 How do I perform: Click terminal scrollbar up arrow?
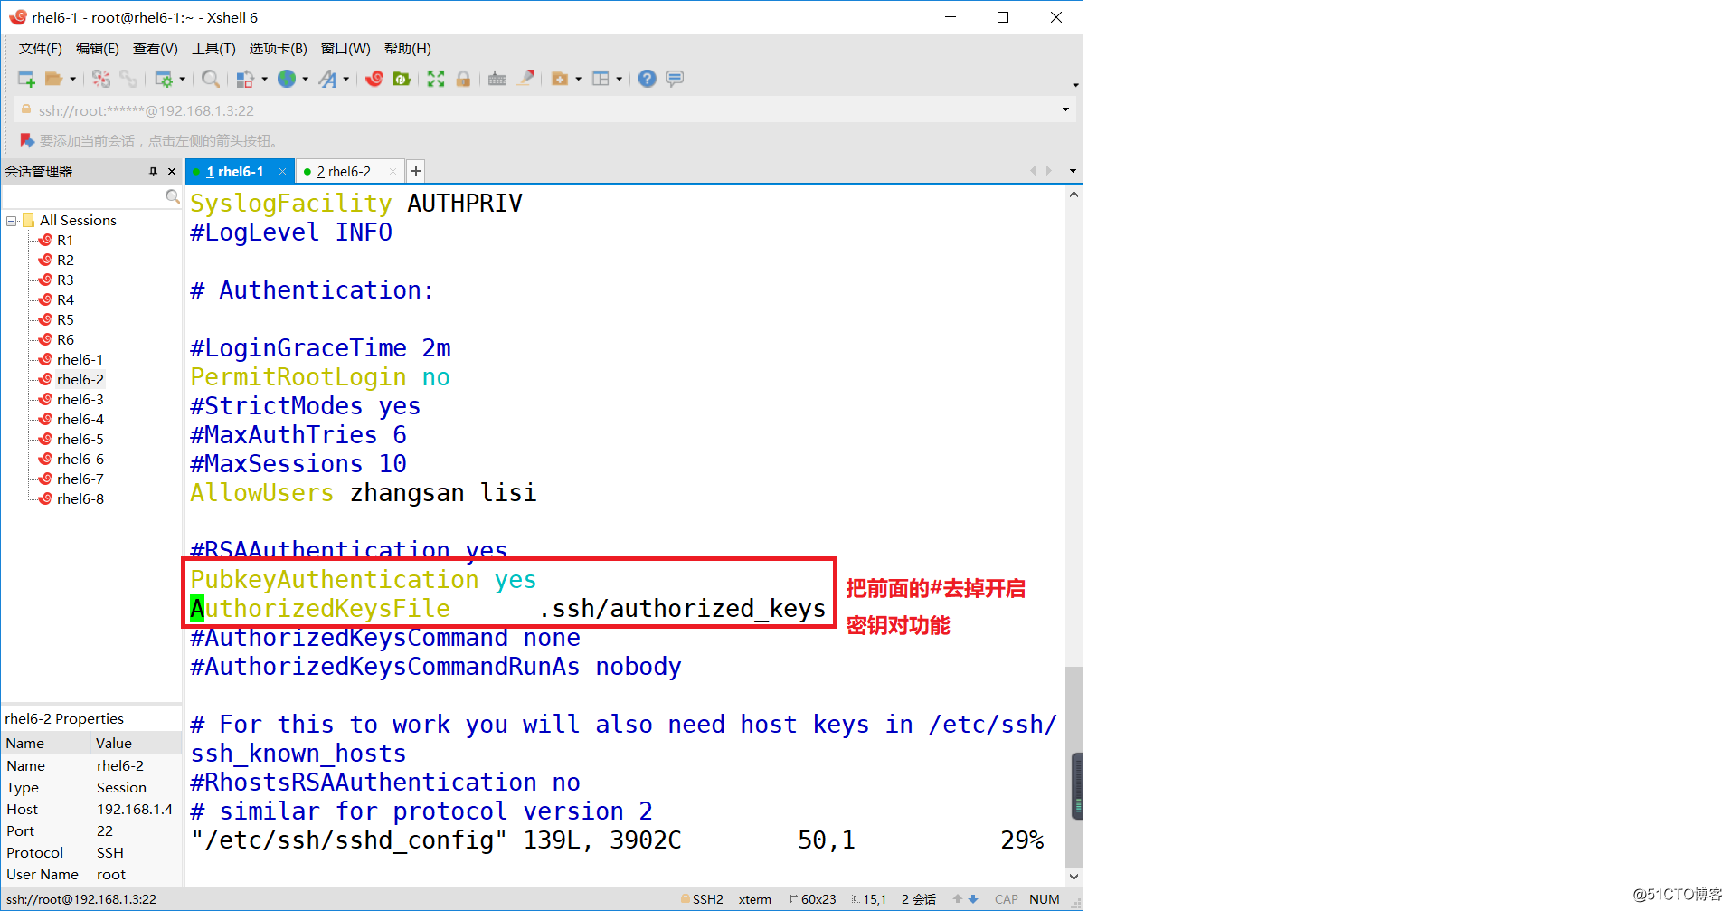pyautogui.click(x=1074, y=195)
